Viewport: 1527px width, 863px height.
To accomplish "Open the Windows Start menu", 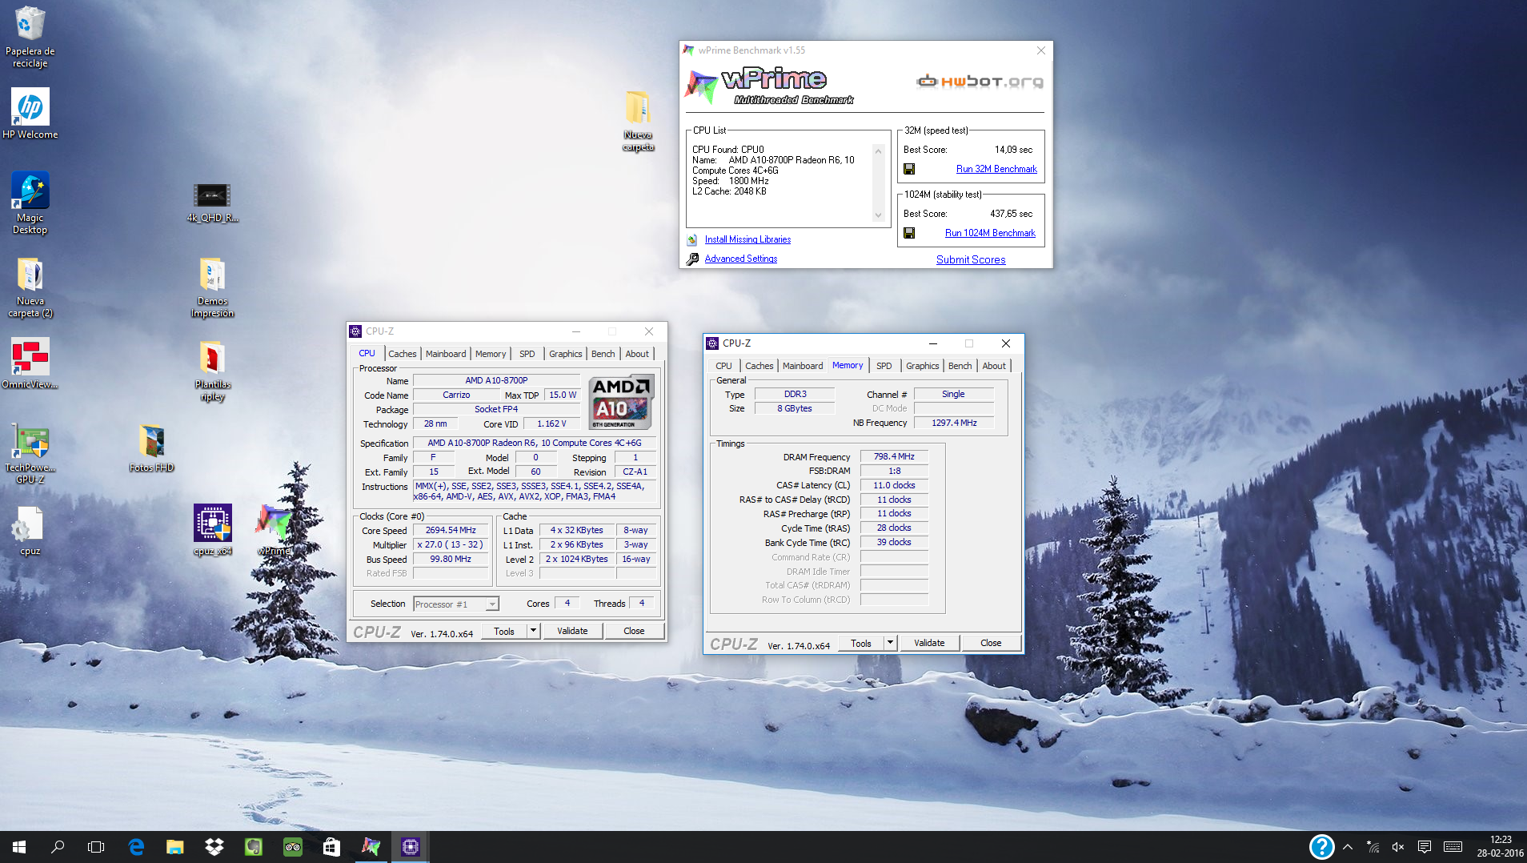I will point(19,847).
